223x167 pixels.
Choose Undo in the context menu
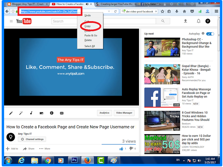pyautogui.click(x=88, y=15)
